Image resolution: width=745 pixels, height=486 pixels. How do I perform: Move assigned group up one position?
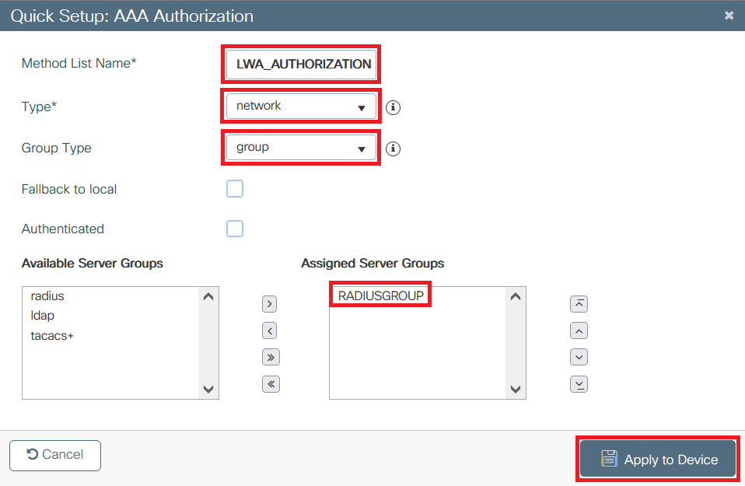(579, 330)
